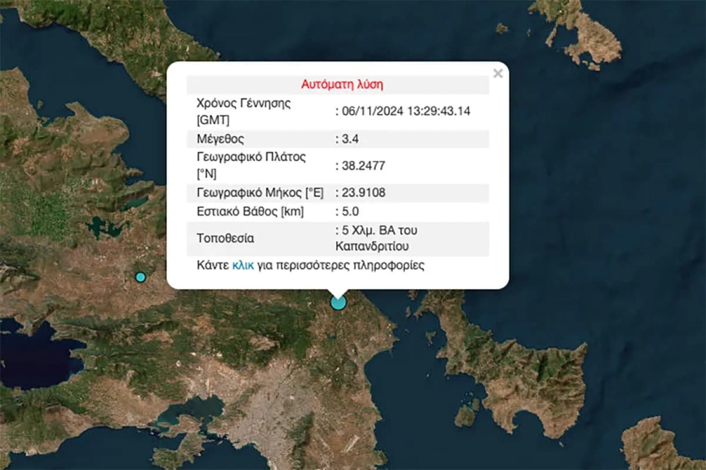Click the 'Χρόνος Γέννησης' label

(243, 103)
